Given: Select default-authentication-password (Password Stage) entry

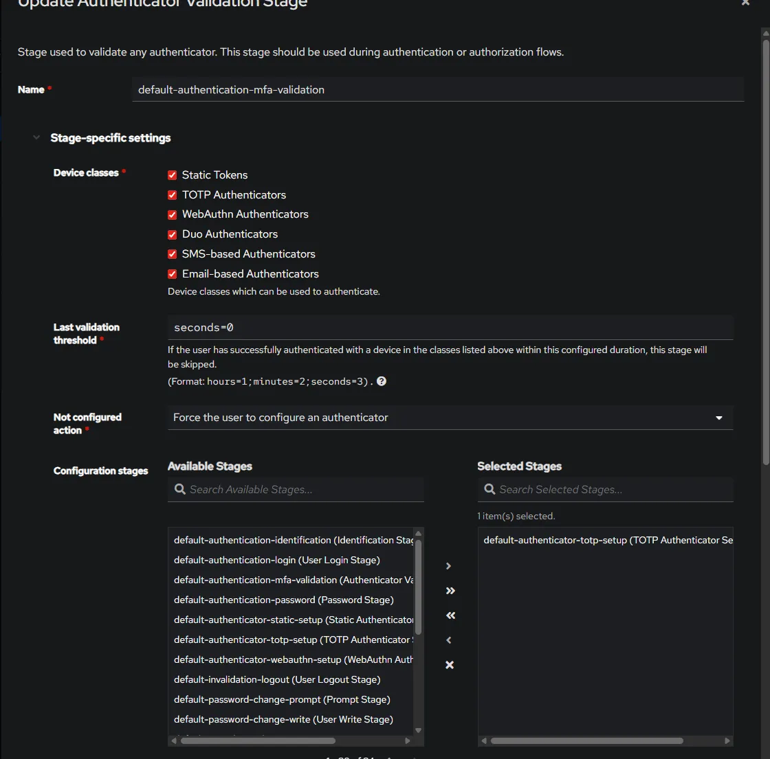Looking at the screenshot, I should tap(283, 600).
